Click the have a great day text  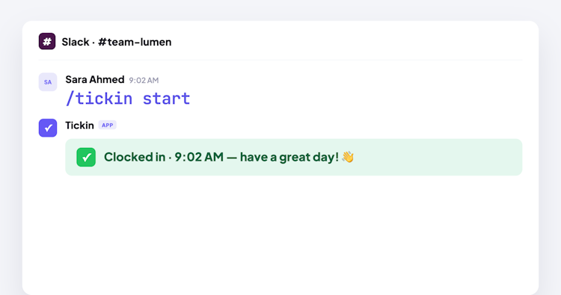[289, 157]
